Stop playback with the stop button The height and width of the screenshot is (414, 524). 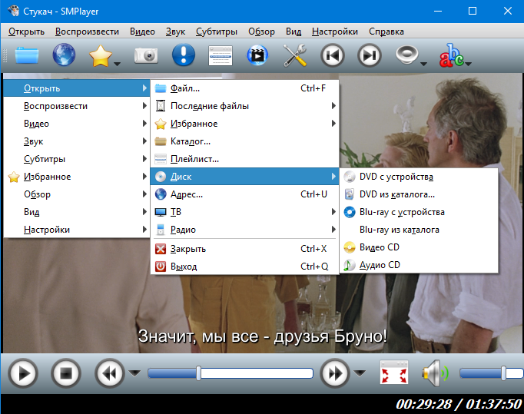66,374
